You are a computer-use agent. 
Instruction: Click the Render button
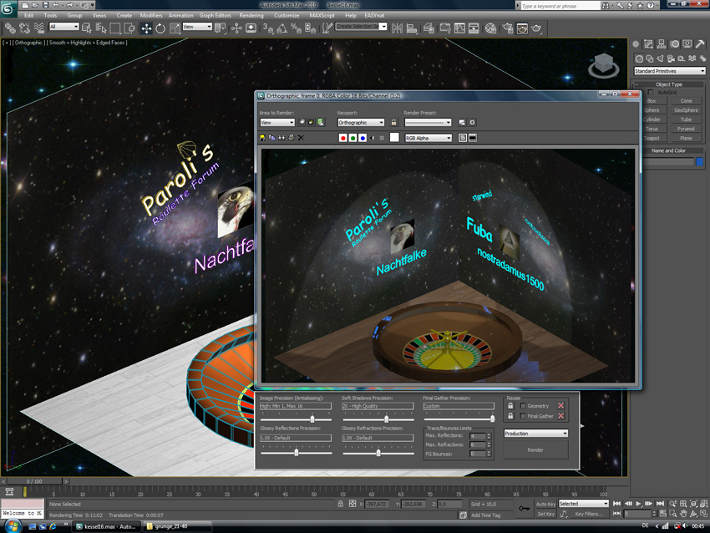(535, 449)
